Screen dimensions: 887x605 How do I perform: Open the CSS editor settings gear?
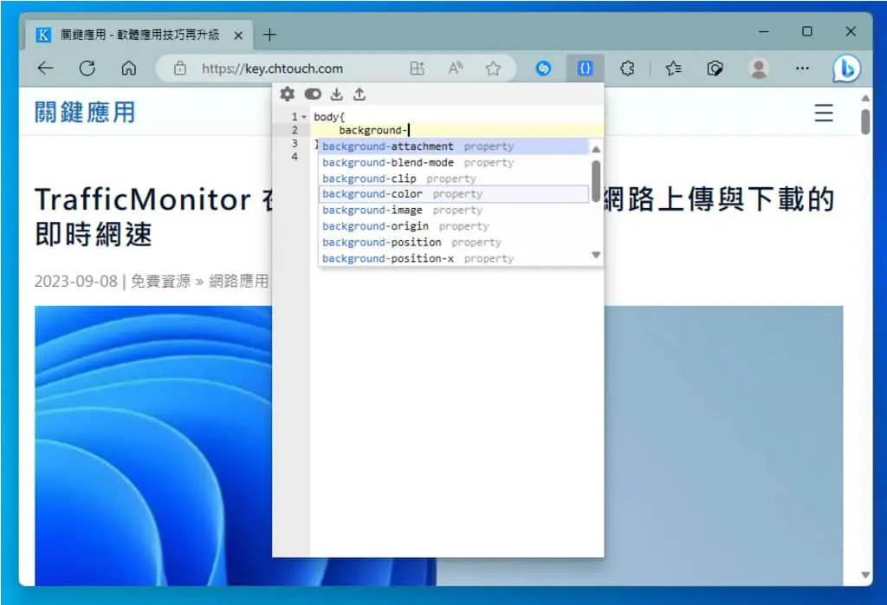(288, 94)
